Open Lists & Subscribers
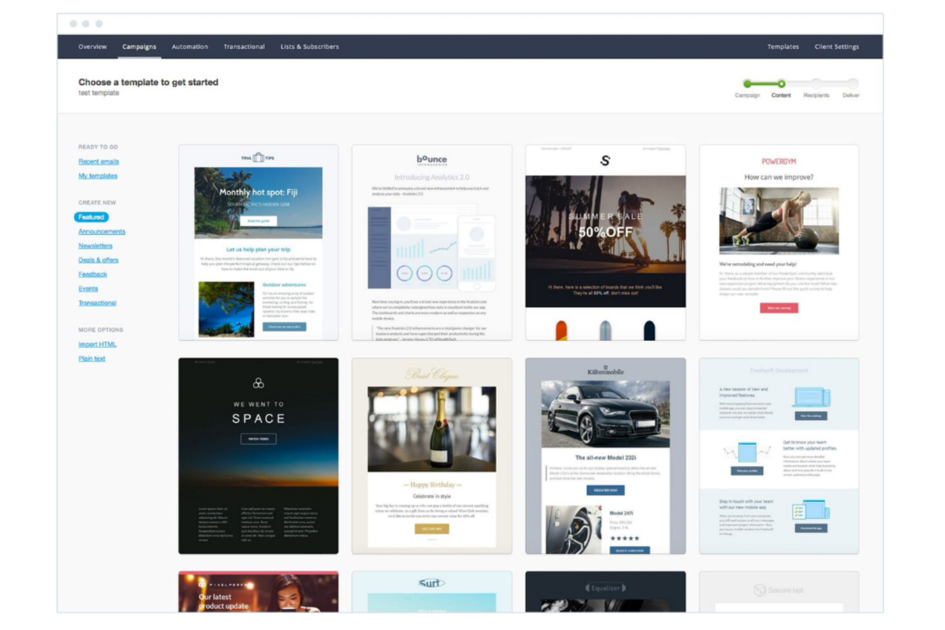Image resolution: width=945 pixels, height=630 pixels. pyautogui.click(x=310, y=47)
